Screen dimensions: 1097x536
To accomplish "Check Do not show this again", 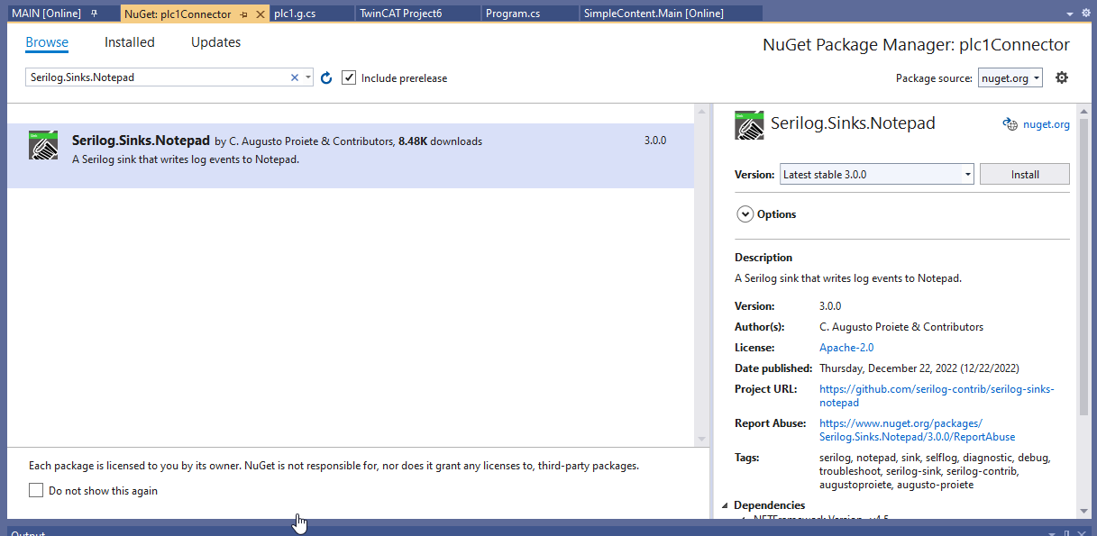I will pos(36,490).
